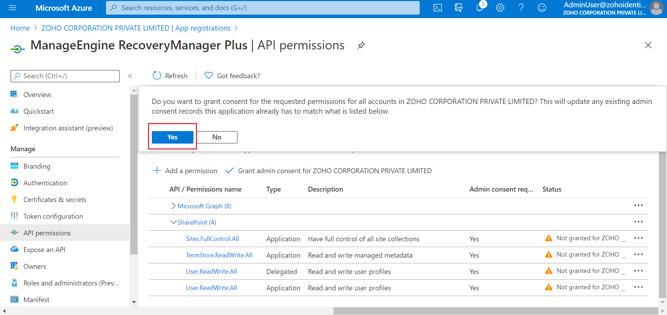Collapse the SharePoint permissions group
667x315 pixels.
[x=173, y=223]
